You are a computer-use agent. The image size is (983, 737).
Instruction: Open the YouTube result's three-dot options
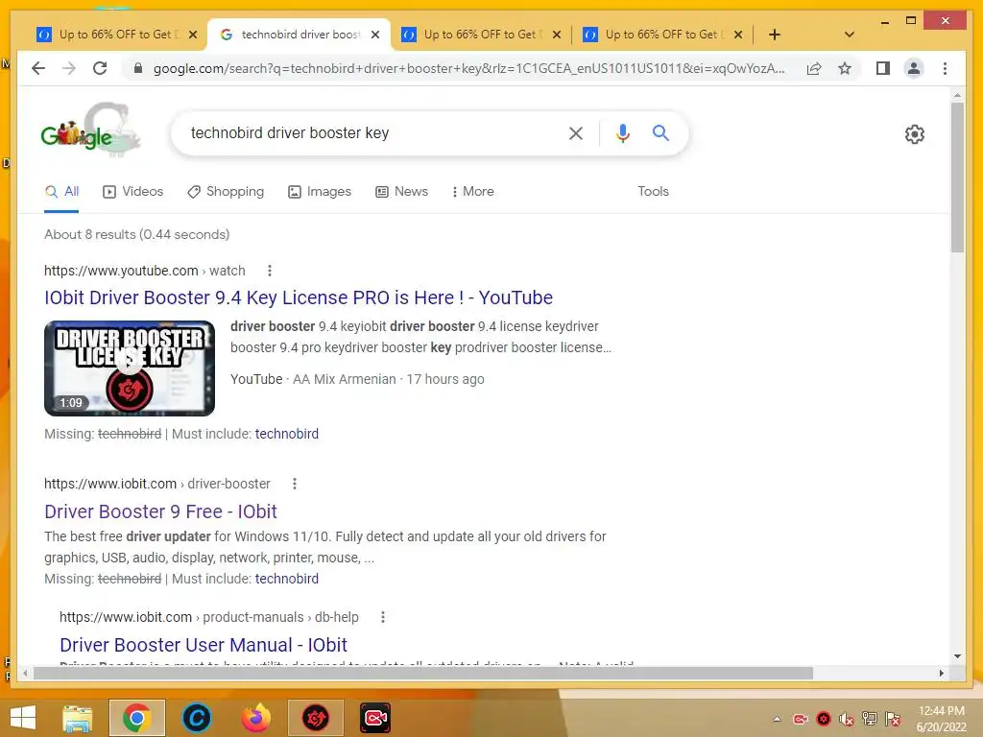coord(270,271)
